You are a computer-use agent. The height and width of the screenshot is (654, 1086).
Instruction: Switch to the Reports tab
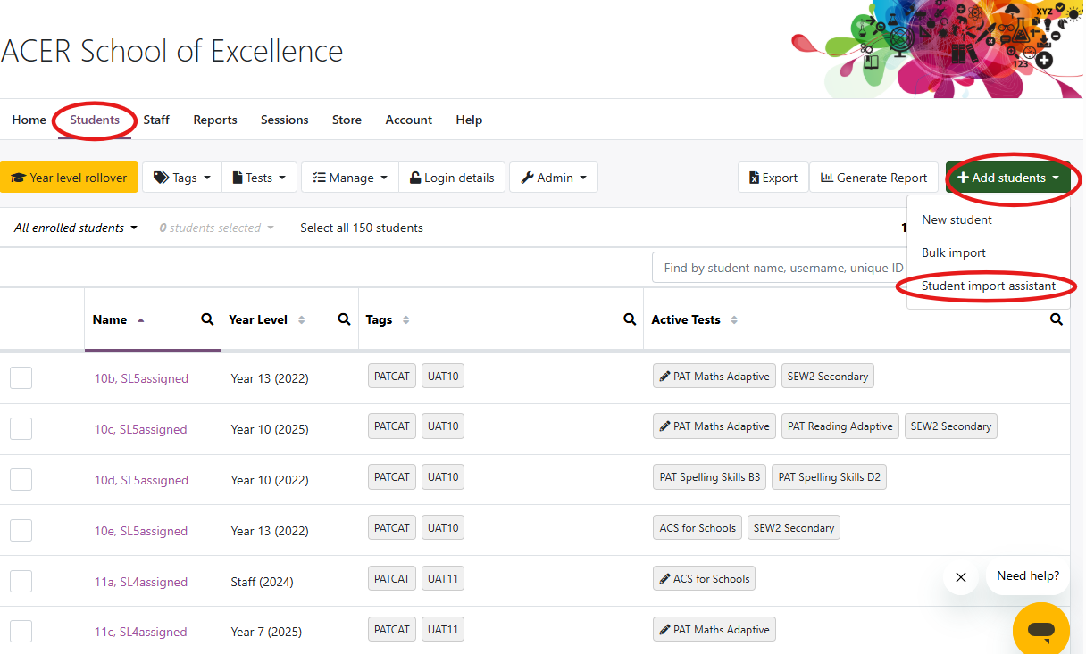(x=215, y=120)
